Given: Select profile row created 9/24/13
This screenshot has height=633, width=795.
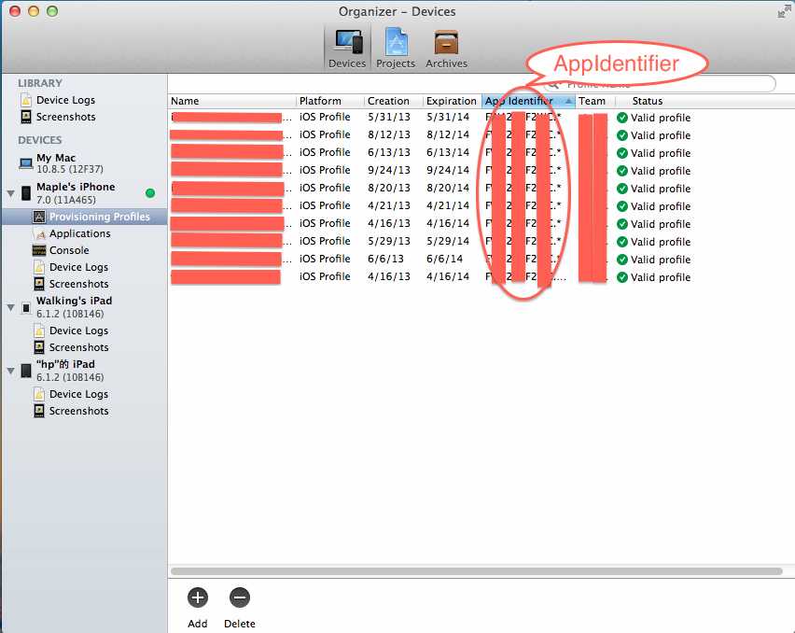Looking at the screenshot, I should pyautogui.click(x=481, y=171).
